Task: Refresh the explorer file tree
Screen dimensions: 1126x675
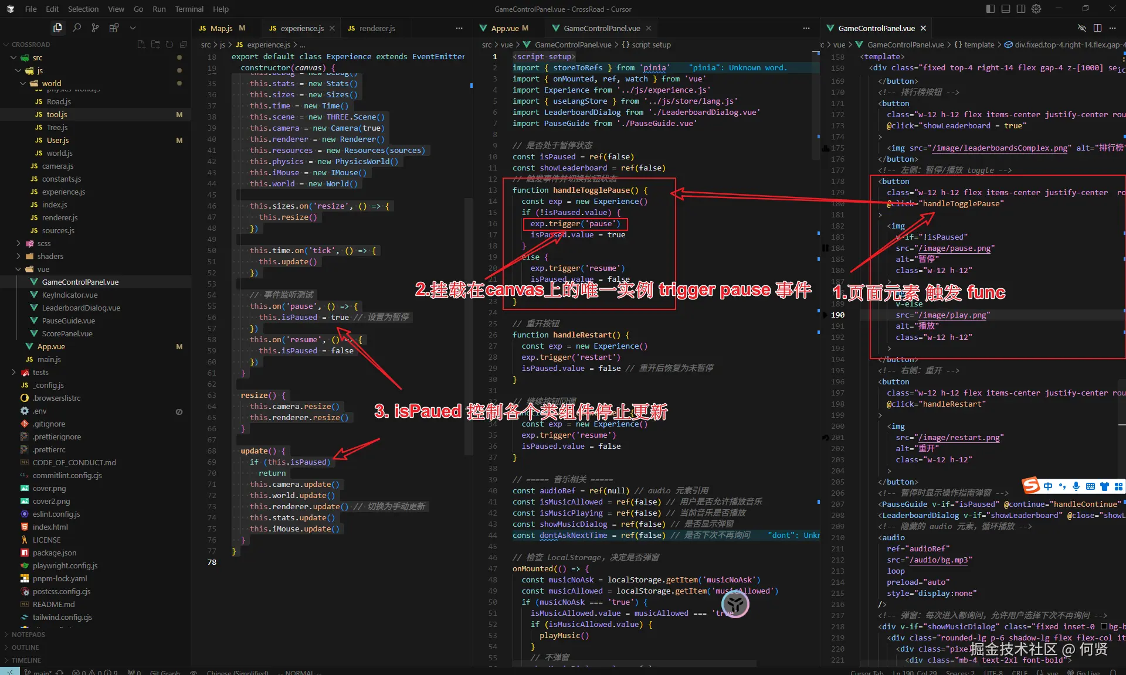Action: (169, 45)
